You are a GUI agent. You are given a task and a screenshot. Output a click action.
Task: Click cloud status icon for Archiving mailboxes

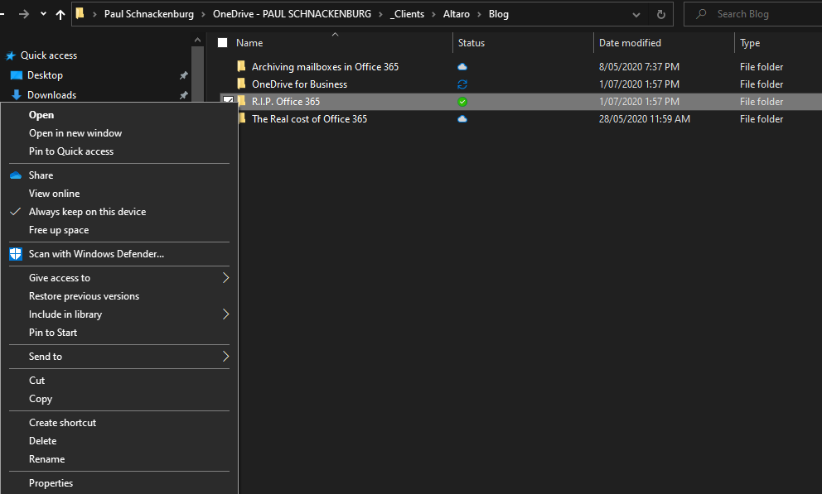[462, 67]
